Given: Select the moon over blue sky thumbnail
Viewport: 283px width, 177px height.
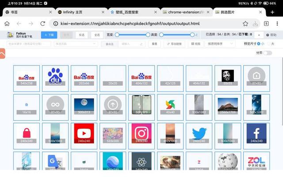Looking at the screenshot, I should tap(84, 107).
